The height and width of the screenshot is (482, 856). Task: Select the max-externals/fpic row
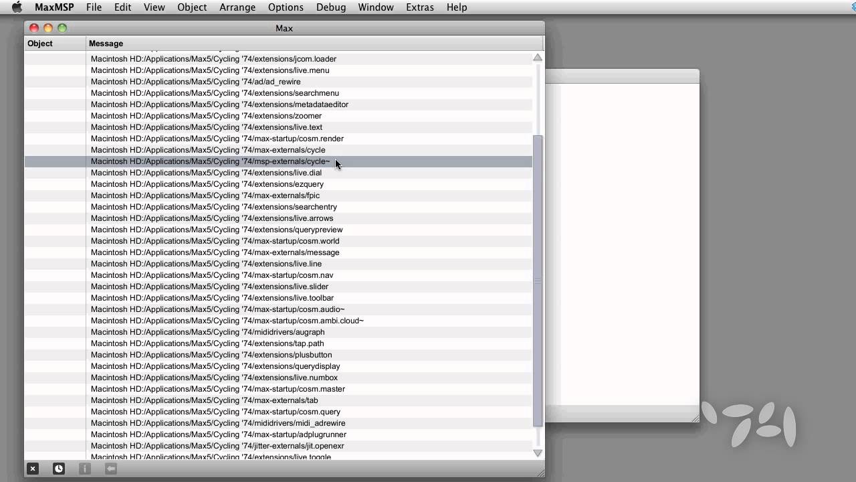[278, 195]
